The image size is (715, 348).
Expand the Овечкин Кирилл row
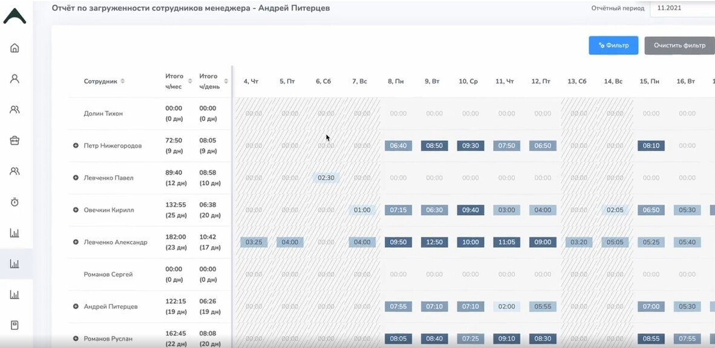coord(76,210)
